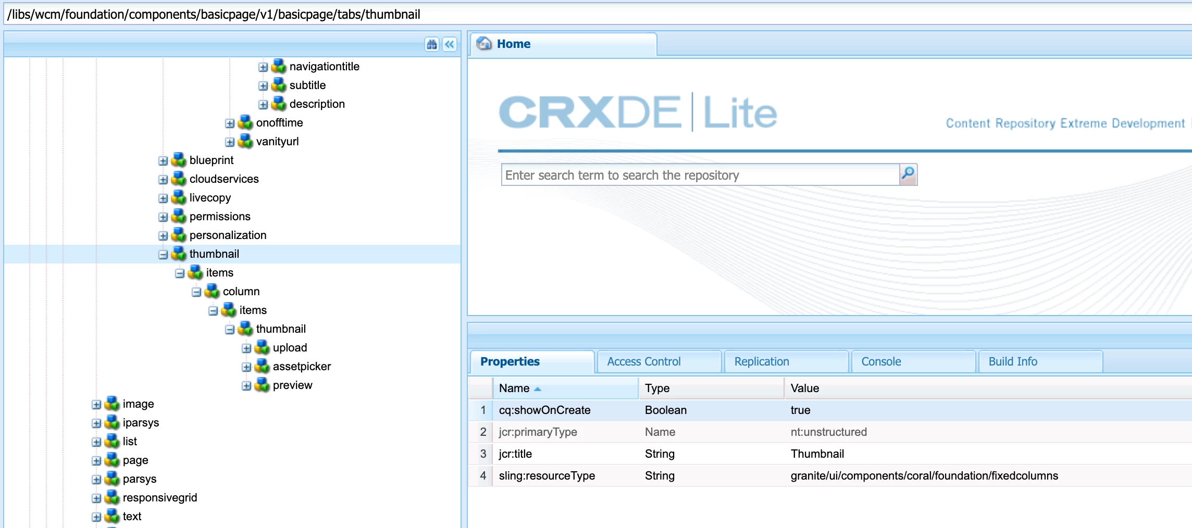
Task: Expand the parsys node
Action: (96, 480)
